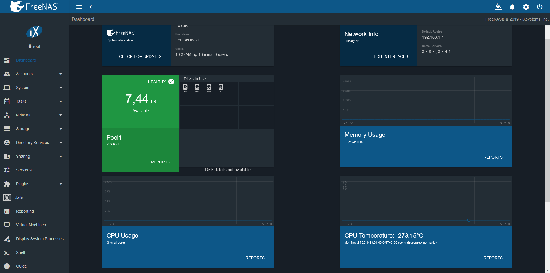The image size is (550, 273).
Task: Click EDIT INTERFACES button
Action: pyautogui.click(x=391, y=56)
